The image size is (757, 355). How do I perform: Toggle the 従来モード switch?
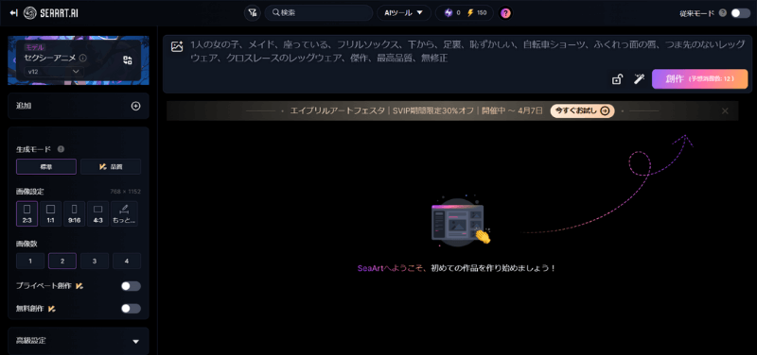[x=741, y=13]
